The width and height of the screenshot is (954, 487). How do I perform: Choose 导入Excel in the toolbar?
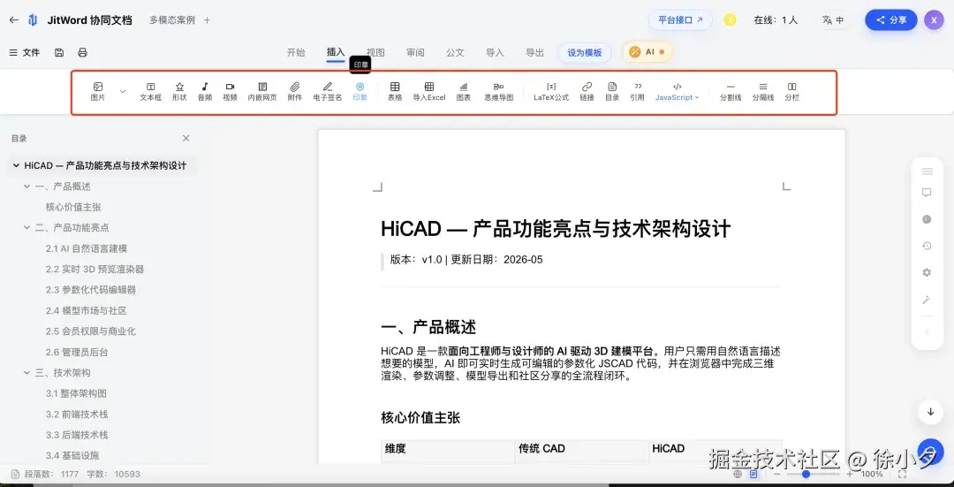click(x=429, y=91)
